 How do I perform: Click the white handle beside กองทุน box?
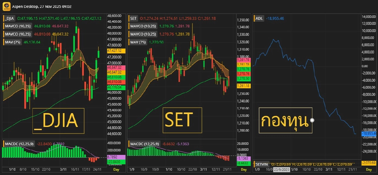(x=312, y=120)
